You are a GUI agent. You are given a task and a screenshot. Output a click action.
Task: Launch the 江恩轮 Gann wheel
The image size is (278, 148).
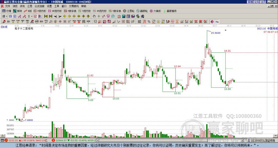tap(129, 11)
